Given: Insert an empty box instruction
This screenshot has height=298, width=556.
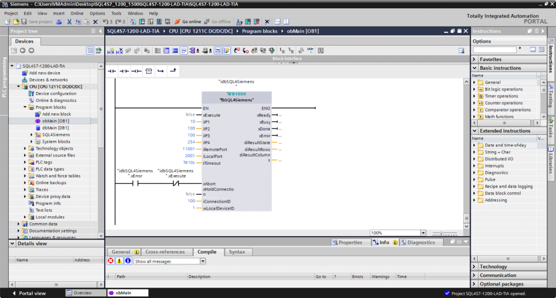Looking at the screenshot, I should pos(148,70).
